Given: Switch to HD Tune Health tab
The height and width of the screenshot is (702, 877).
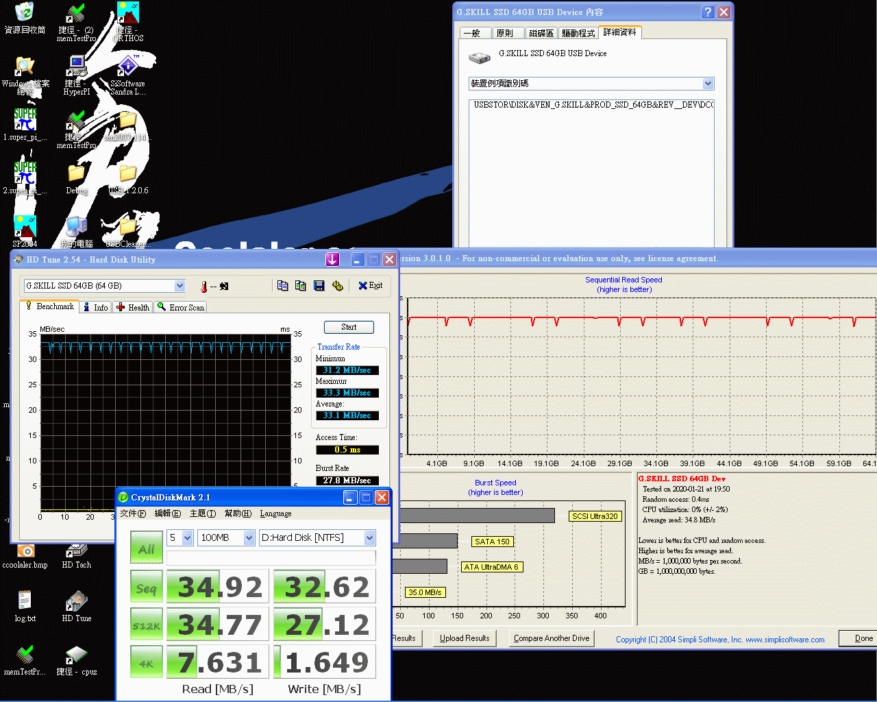Looking at the screenshot, I should 133,308.
